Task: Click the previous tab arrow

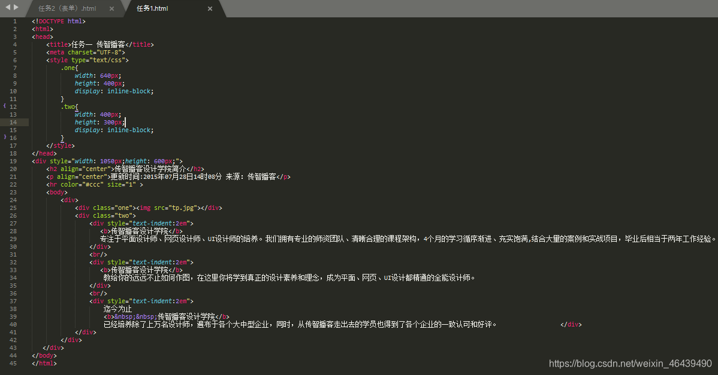Action: [7, 7]
